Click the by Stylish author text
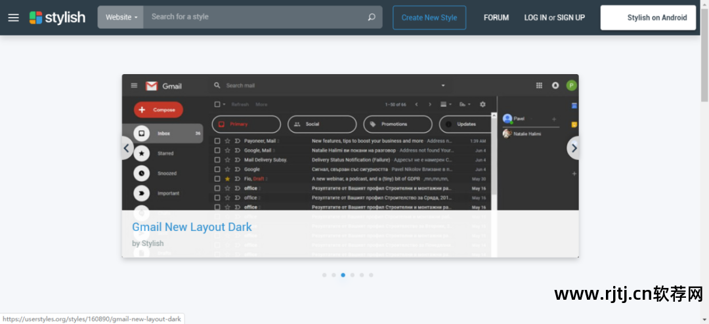Viewport: 709px width, 324px height. (x=148, y=243)
